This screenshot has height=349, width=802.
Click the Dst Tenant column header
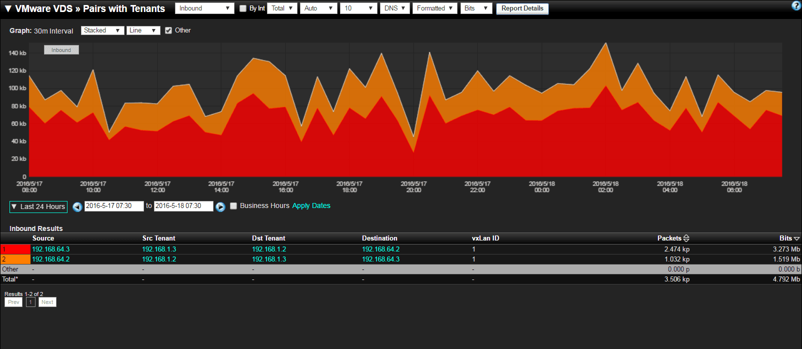point(268,238)
